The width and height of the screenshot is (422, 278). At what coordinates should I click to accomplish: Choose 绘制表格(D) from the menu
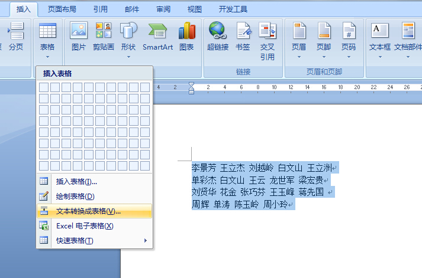pos(95,196)
